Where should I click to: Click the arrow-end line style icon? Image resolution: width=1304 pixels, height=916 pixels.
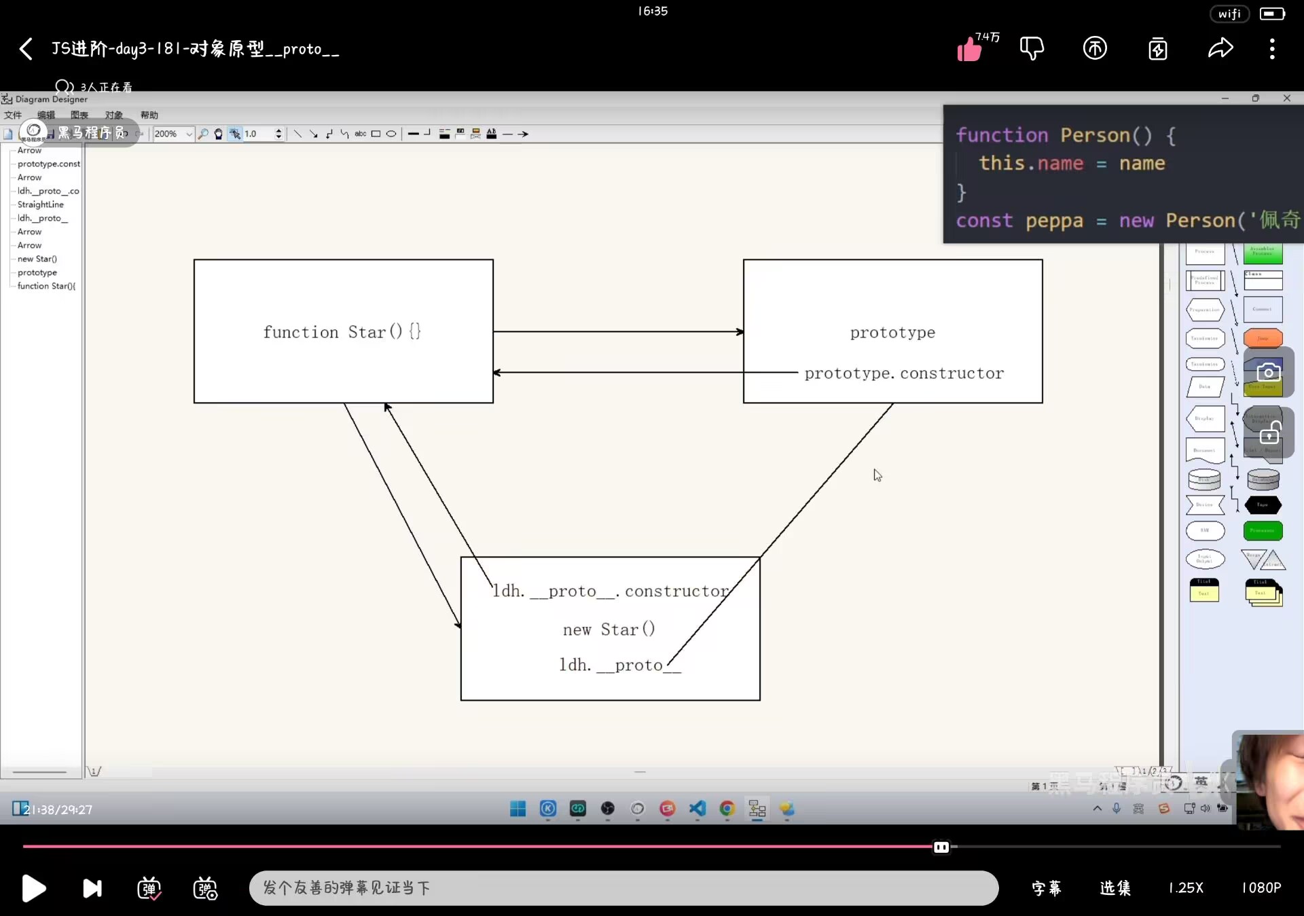tap(522, 134)
